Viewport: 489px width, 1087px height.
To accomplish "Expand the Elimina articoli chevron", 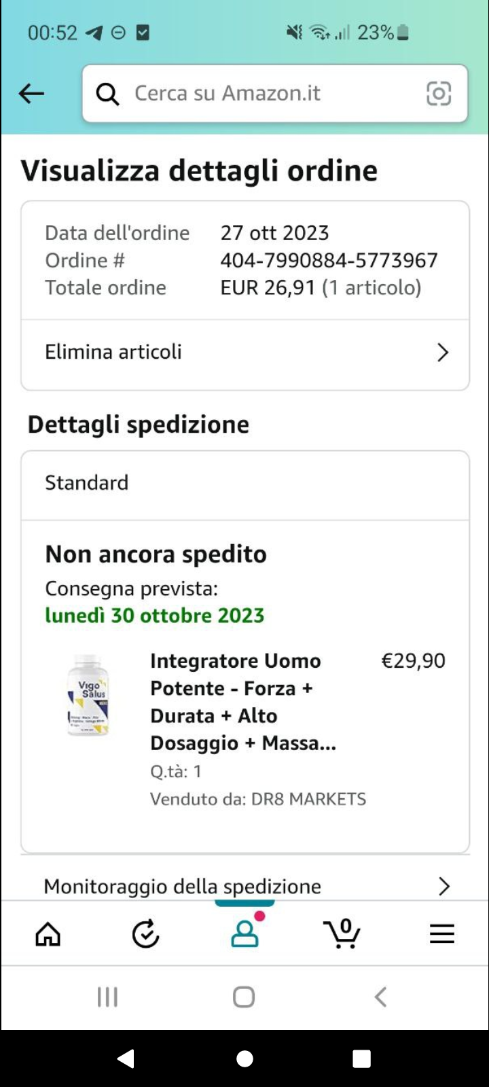I will point(443,353).
